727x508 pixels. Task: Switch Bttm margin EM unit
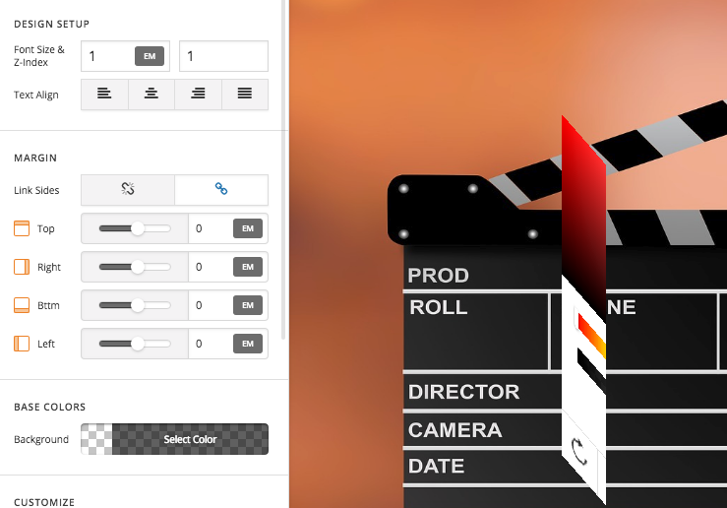[248, 305]
